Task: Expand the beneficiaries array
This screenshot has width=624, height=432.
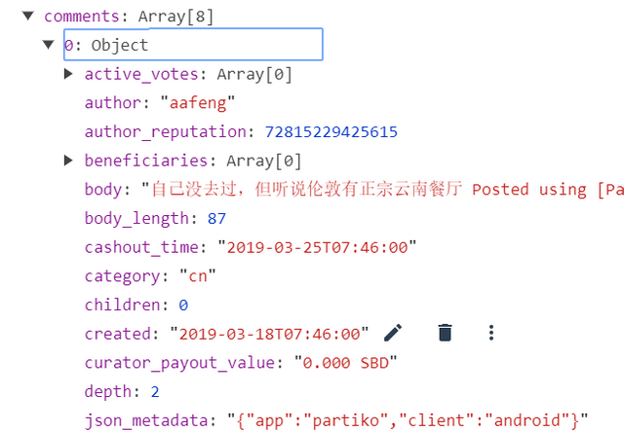Action: [x=68, y=161]
